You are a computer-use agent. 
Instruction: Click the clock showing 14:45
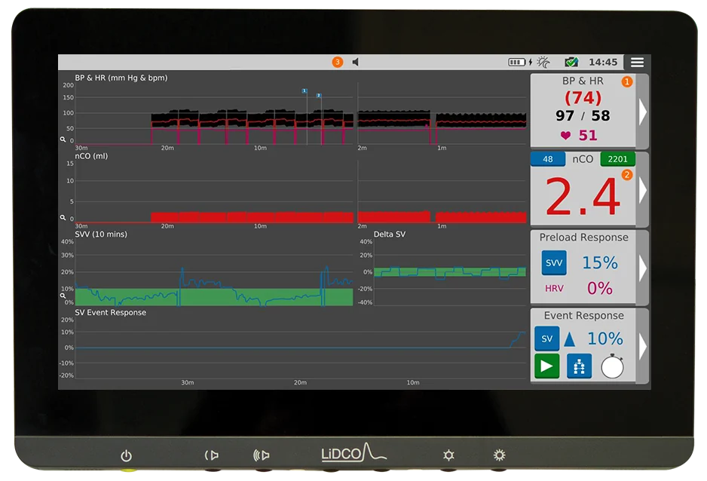pos(603,63)
